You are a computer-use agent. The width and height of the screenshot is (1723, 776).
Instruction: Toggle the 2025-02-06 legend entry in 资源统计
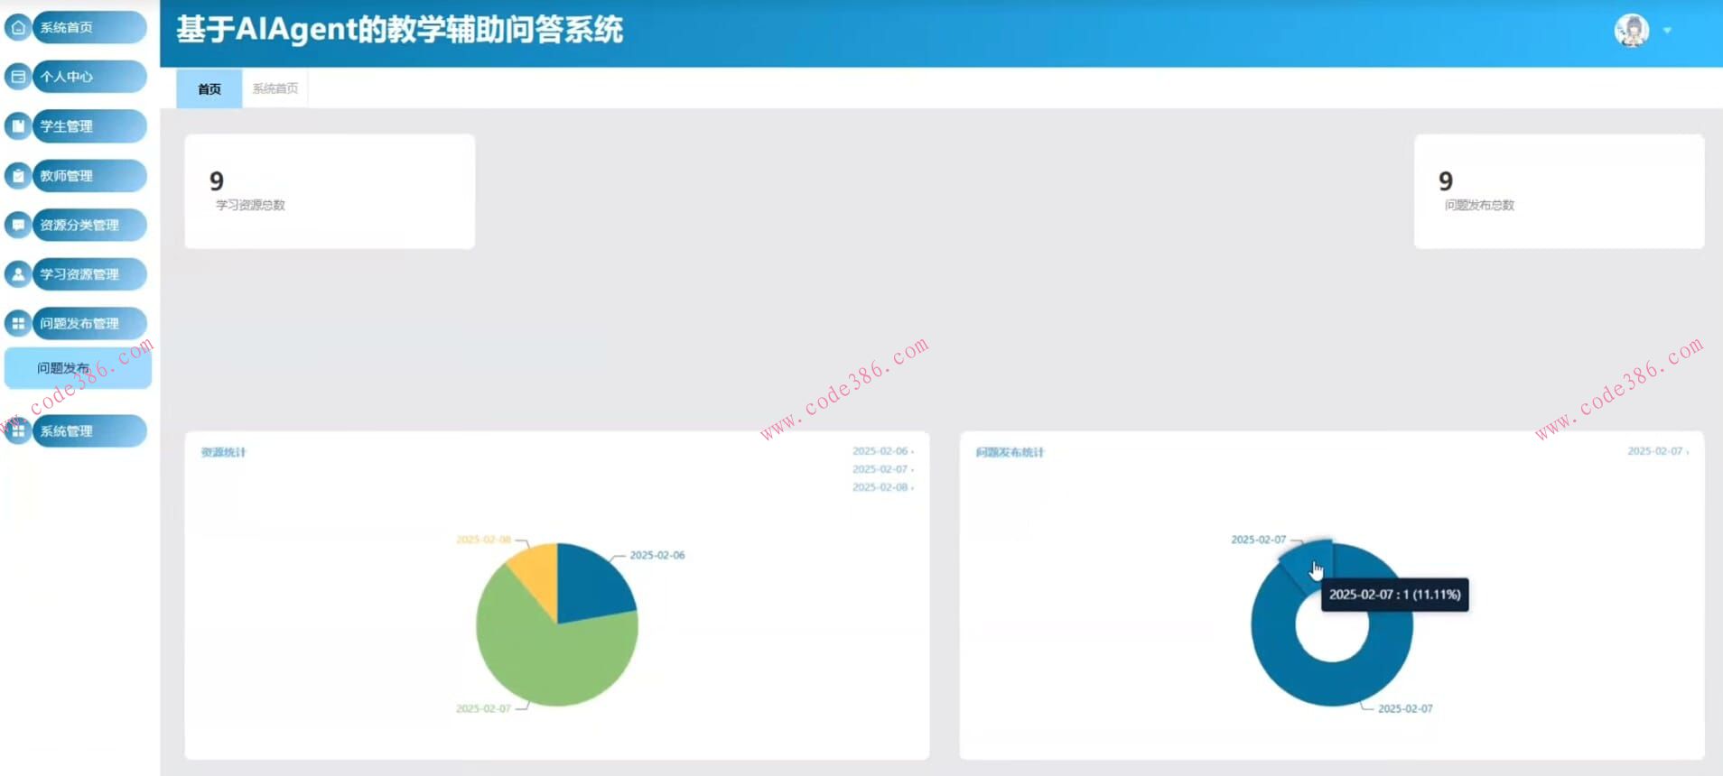click(882, 451)
